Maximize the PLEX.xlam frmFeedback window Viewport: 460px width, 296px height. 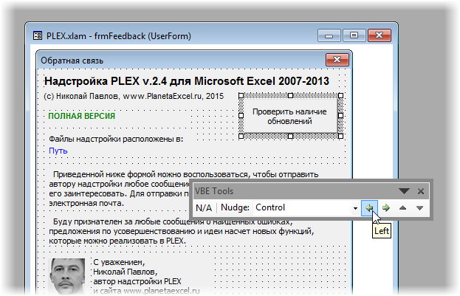point(354,35)
